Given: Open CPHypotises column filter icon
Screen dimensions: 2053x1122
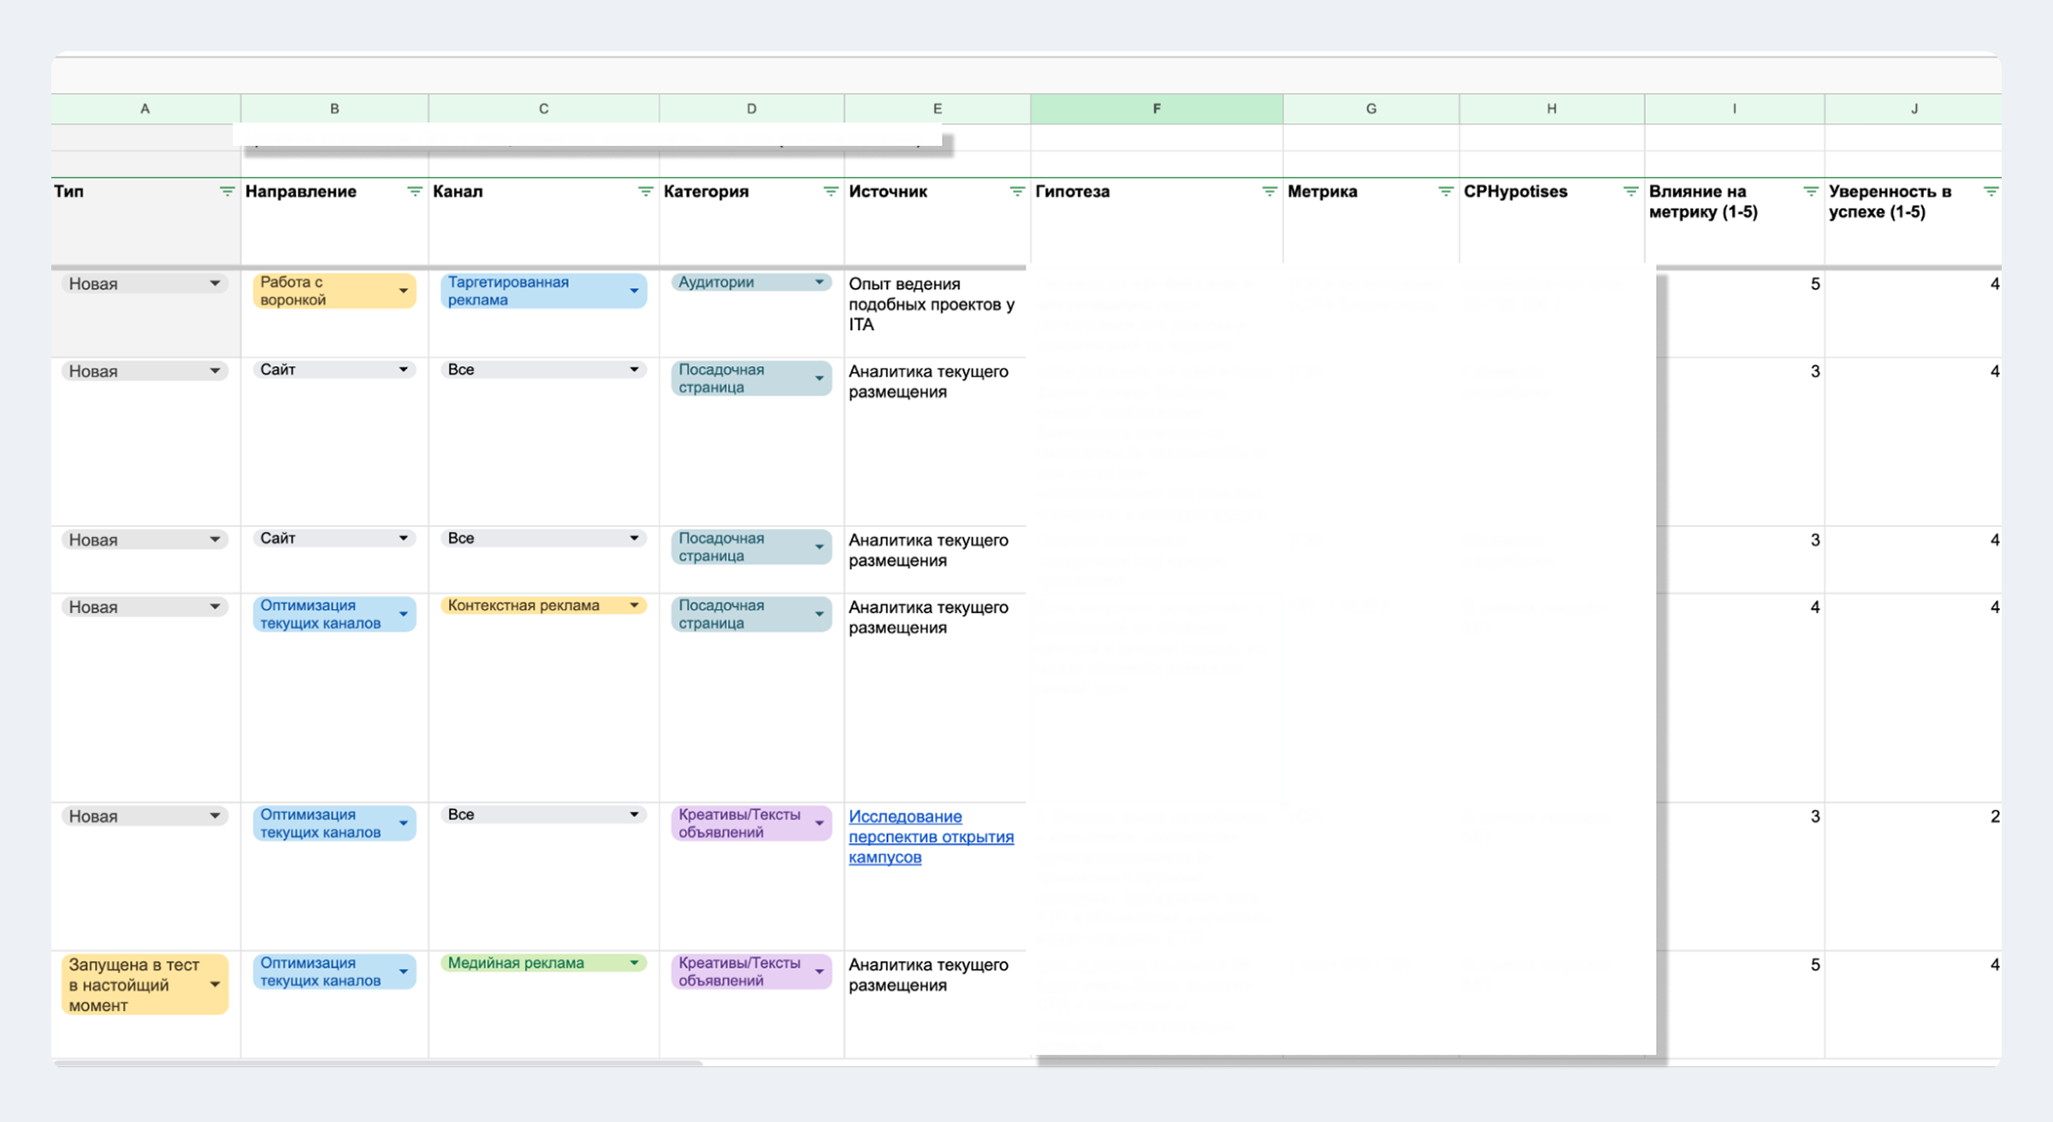Looking at the screenshot, I should pos(1631,192).
